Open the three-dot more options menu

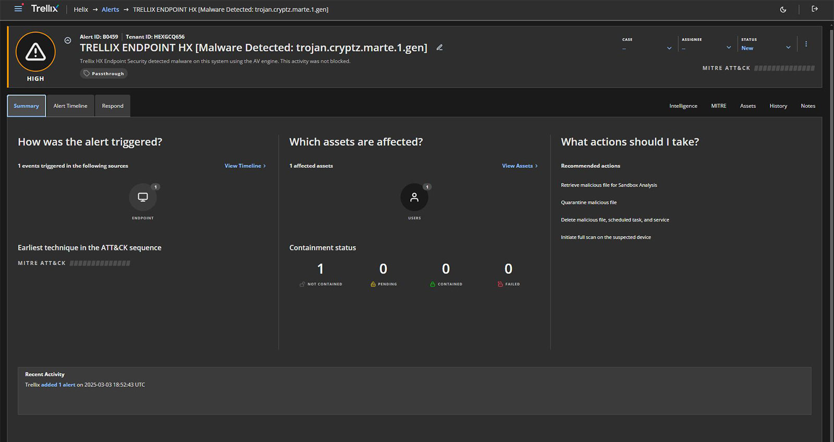coord(806,44)
